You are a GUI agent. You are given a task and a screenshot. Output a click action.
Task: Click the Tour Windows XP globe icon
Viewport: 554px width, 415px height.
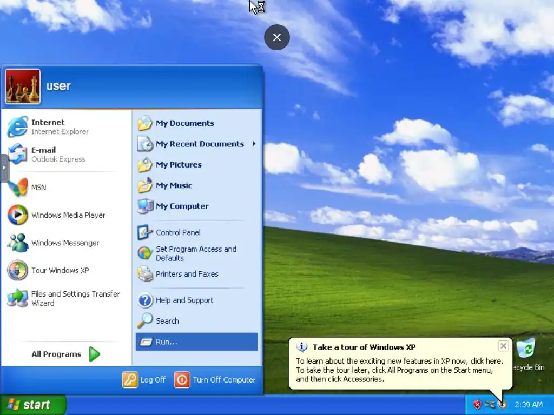click(17, 270)
